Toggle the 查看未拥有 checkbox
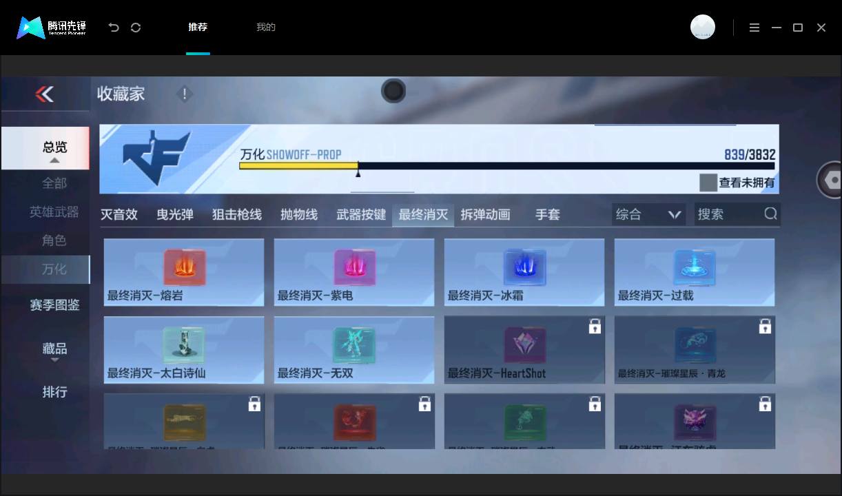The width and height of the screenshot is (842, 496). (x=708, y=183)
